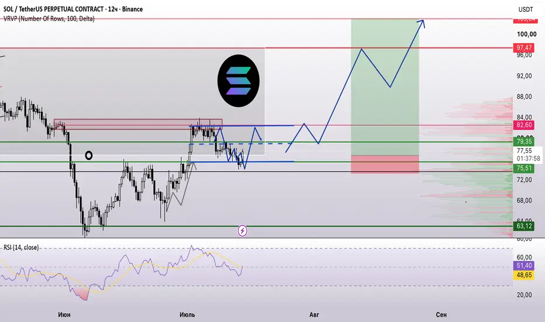Click the 97,47 red price label
Image resolution: width=545 pixels, height=322 pixels.
click(524, 47)
